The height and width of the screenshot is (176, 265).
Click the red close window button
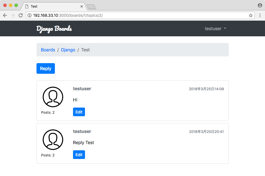(5, 5)
